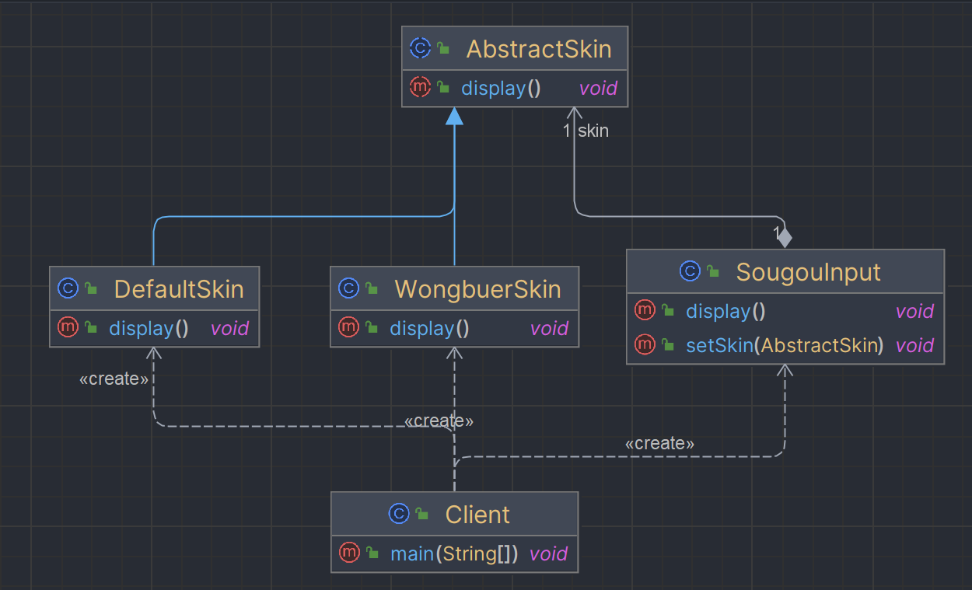The width and height of the screenshot is (972, 590).
Task: Select the WongbuerSkin class name
Action: [x=477, y=289]
